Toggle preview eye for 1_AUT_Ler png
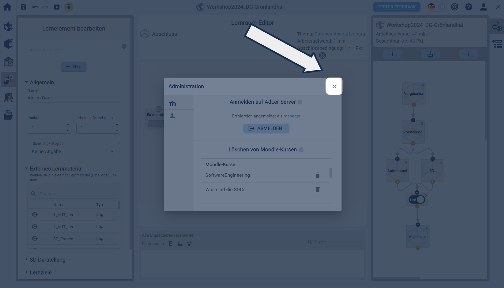Viewport: 504px width, 288px height. click(35, 215)
